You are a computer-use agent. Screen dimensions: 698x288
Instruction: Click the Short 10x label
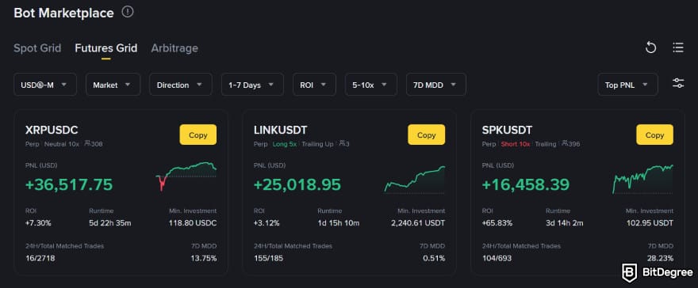coord(516,144)
